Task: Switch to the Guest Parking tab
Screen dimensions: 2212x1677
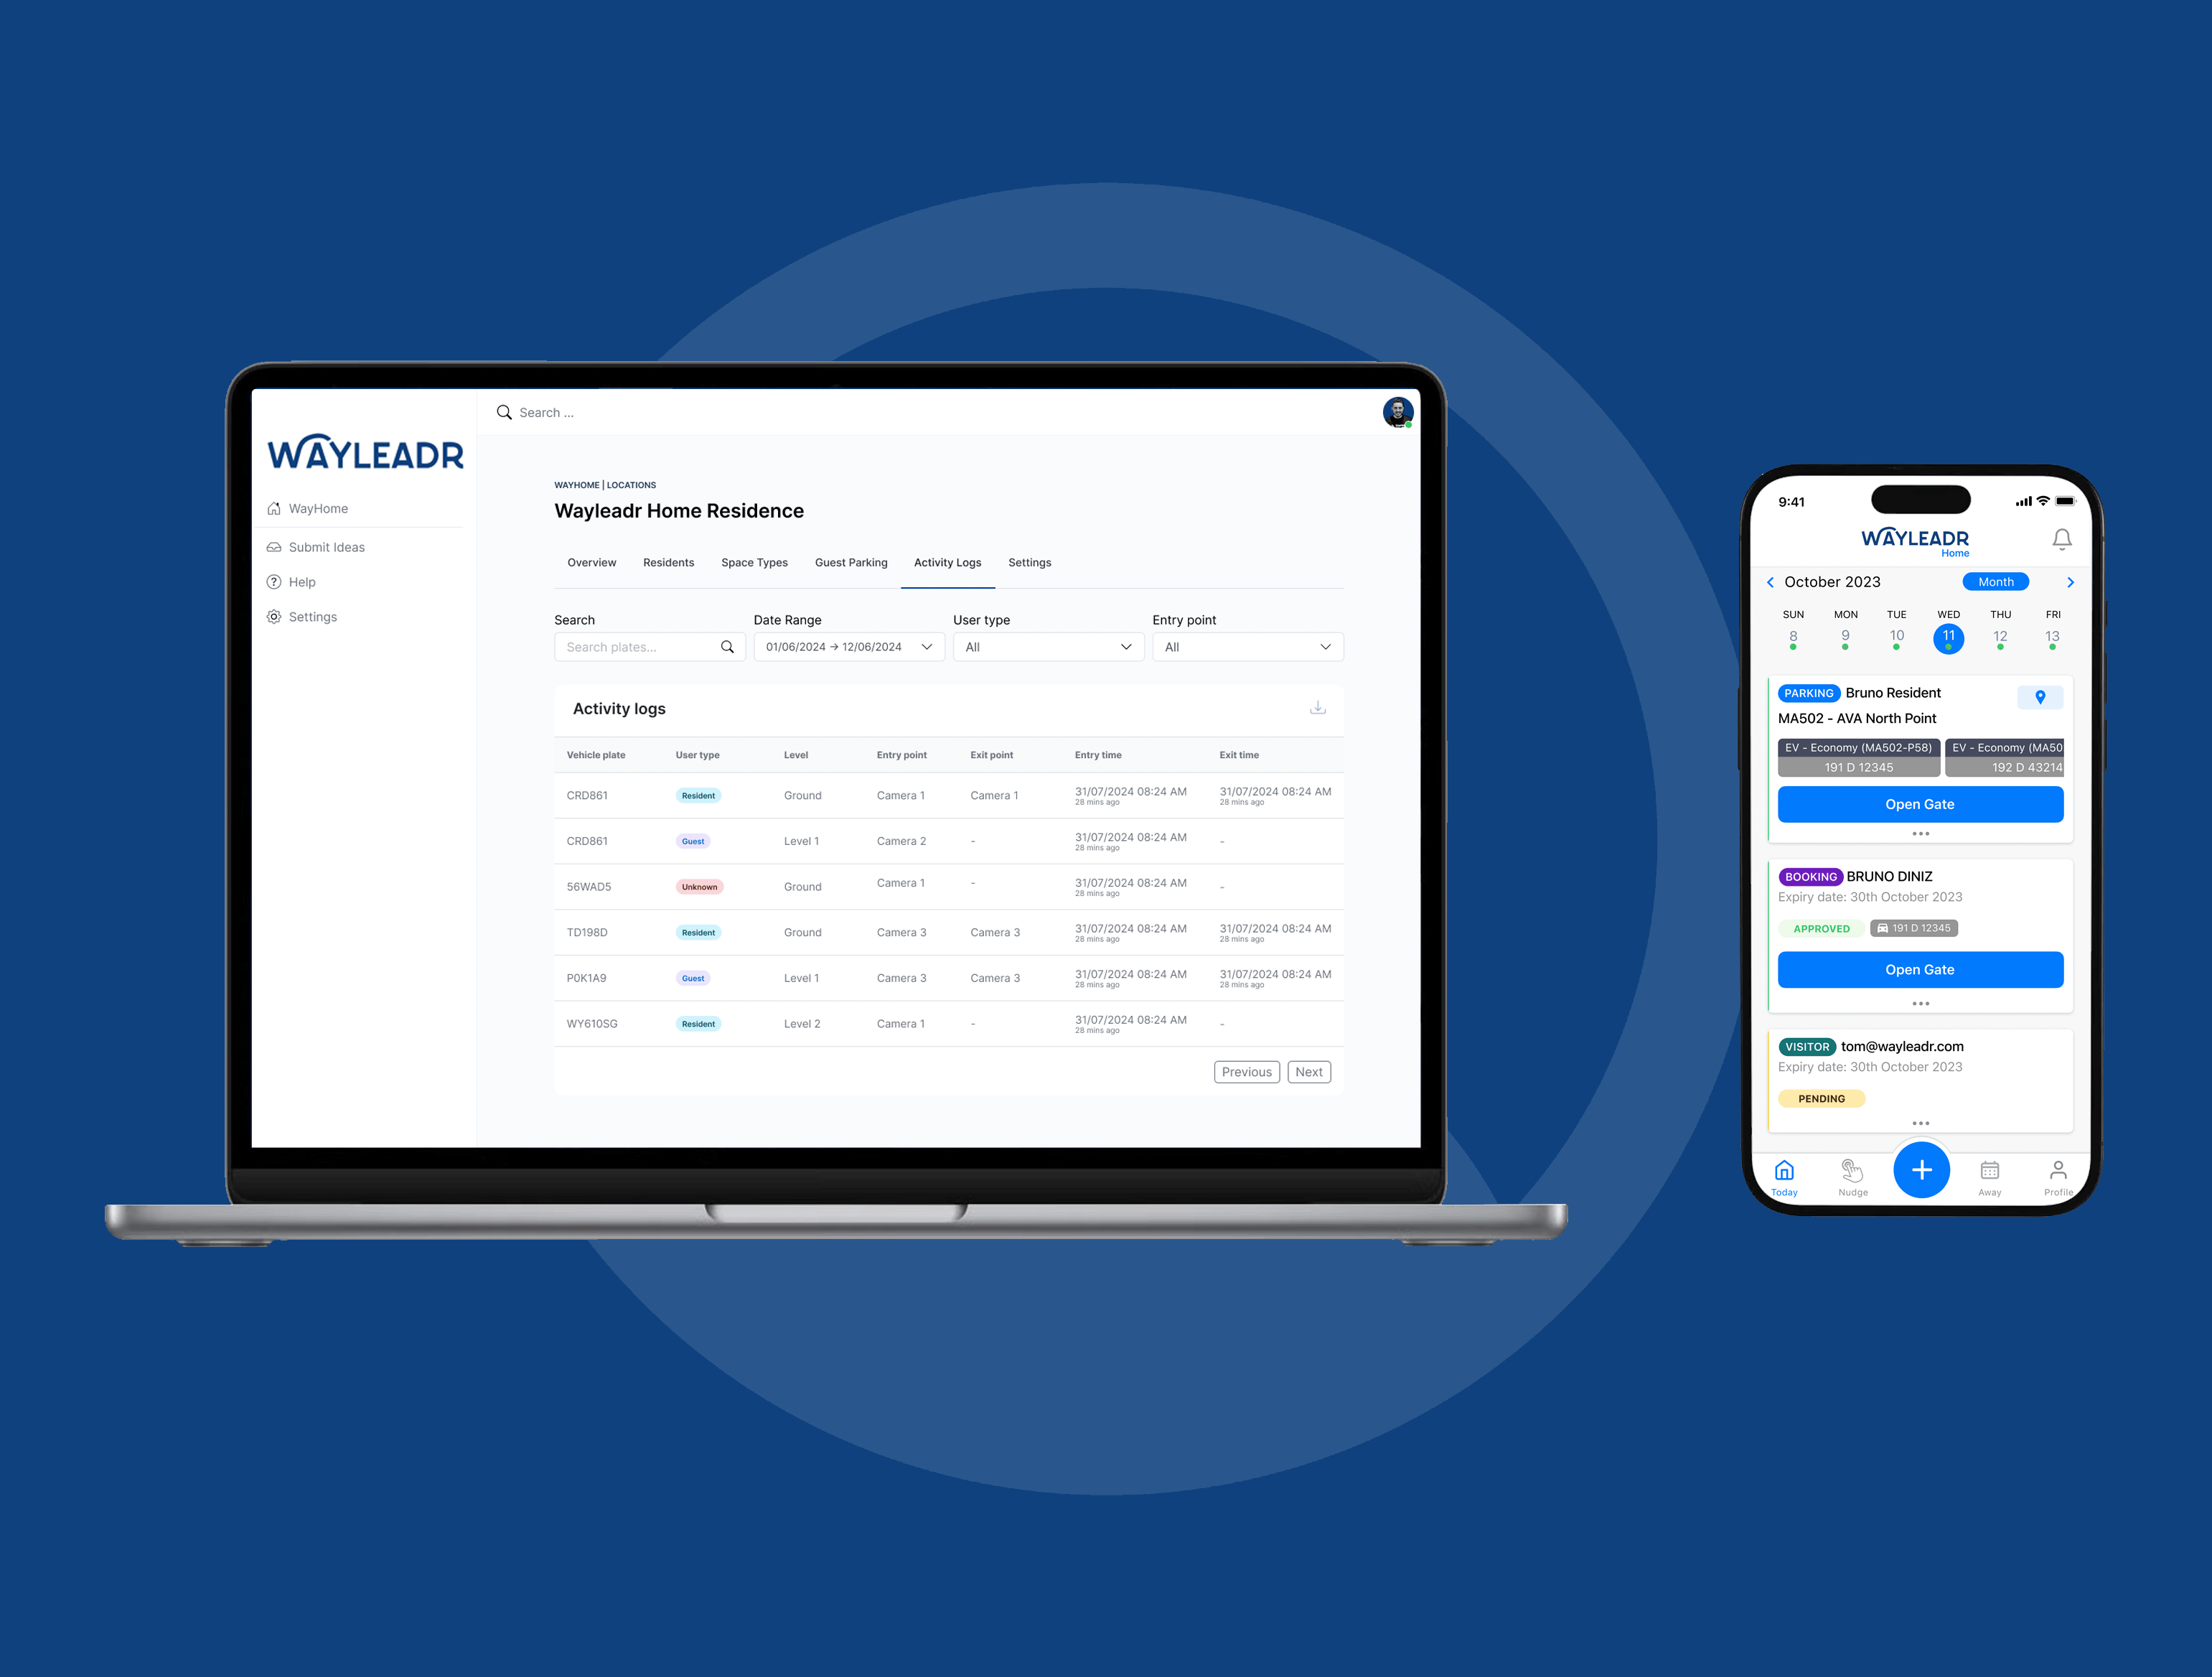Action: pos(850,562)
